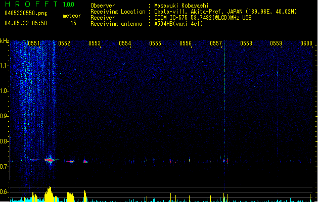318x202 pixels.
Task: Click the 0558 time marker
Action: (246, 43)
